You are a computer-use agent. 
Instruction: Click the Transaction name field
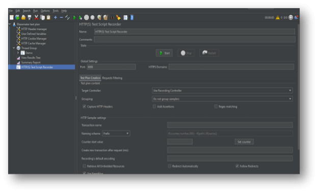point(230,125)
